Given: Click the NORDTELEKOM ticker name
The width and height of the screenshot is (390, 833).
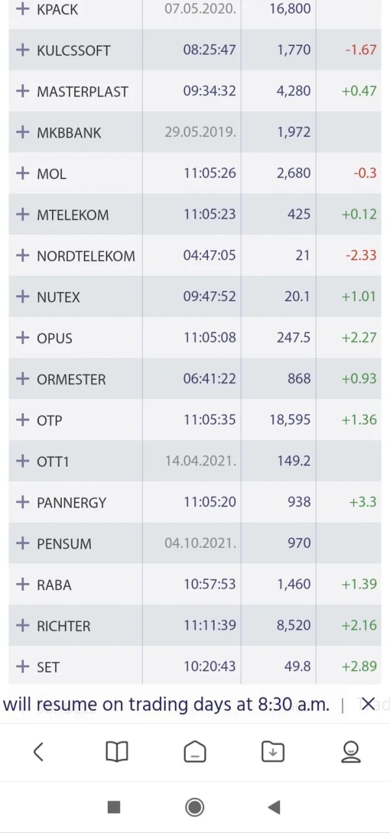Looking at the screenshot, I should point(86,256).
